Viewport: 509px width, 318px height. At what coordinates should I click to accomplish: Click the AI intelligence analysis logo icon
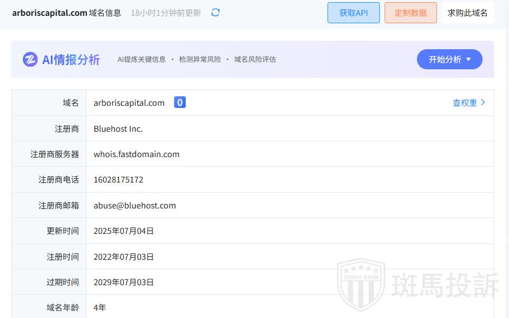[x=30, y=59]
